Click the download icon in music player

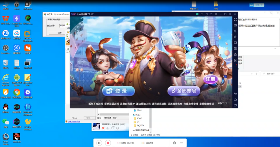[x=107, y=128]
